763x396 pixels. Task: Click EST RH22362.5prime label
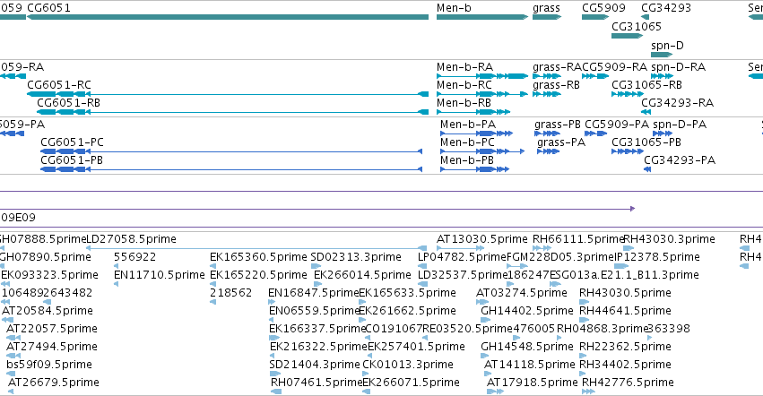click(x=625, y=347)
